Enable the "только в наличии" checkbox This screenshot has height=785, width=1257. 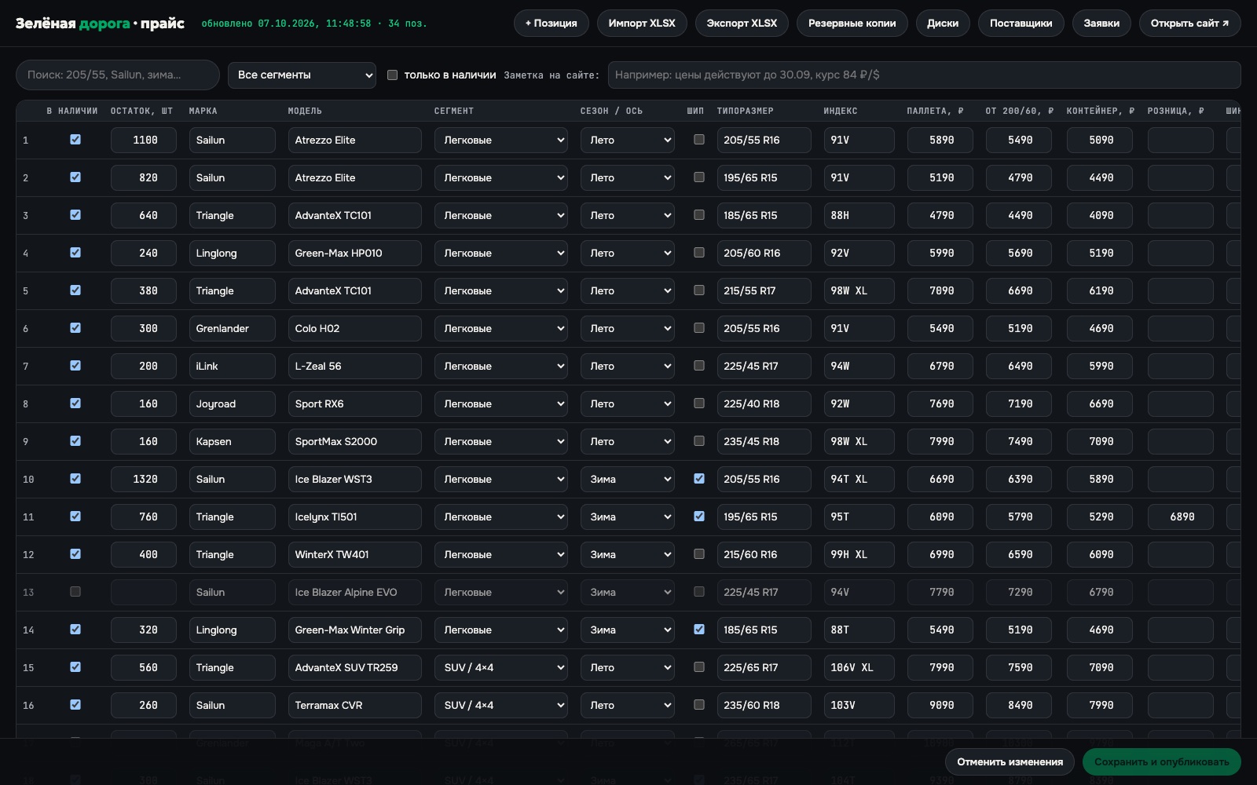(x=392, y=75)
